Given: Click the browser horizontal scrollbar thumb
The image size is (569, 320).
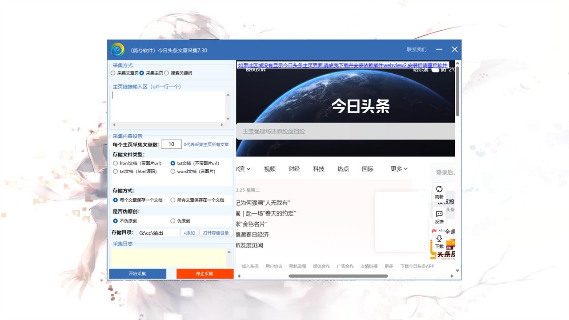Looking at the screenshot, I should (338, 276).
